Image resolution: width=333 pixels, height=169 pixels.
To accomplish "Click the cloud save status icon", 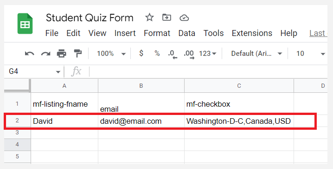I will click(184, 18).
